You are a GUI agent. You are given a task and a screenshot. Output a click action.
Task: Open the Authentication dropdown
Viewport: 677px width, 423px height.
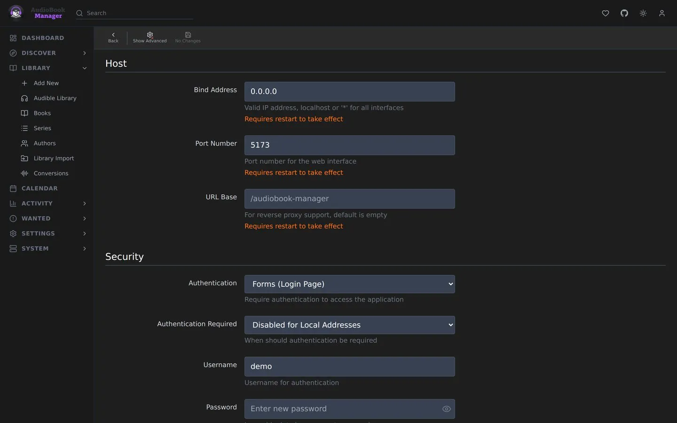pos(350,284)
